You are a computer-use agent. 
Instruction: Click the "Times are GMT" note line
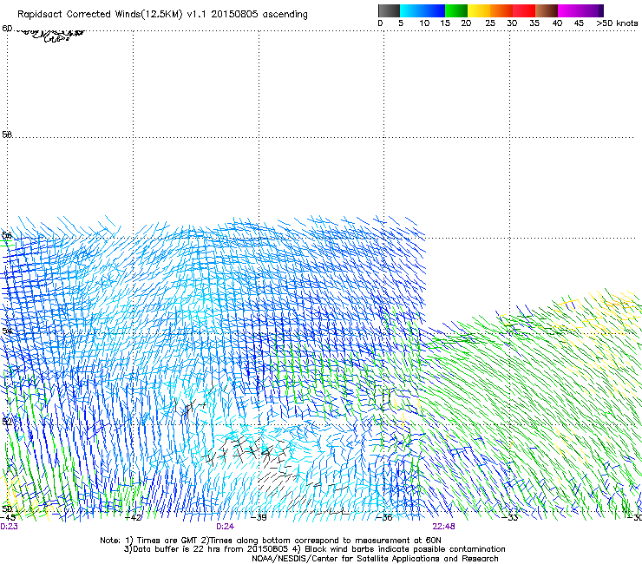click(x=271, y=541)
